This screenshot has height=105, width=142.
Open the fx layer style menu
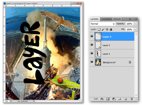[102, 99]
